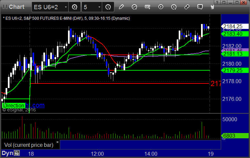Open the alerts 'A' circle icon

(x=174, y=7)
